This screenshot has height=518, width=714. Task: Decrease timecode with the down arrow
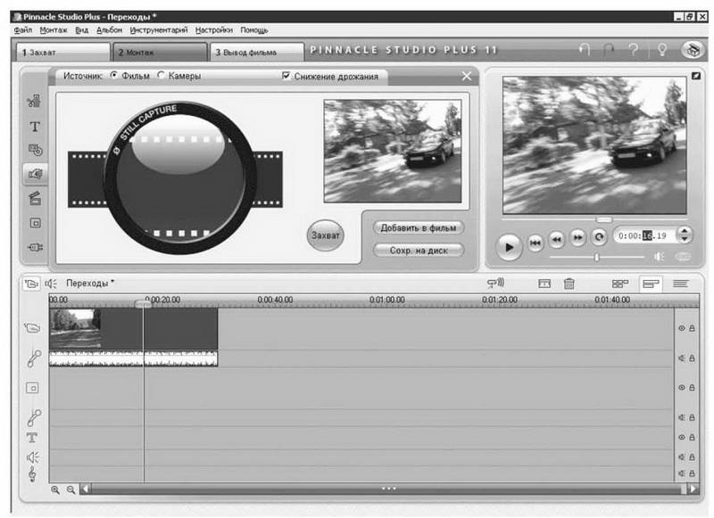[684, 239]
